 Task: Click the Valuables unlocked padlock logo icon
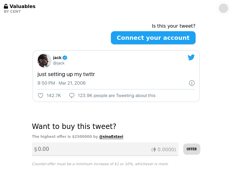tap(6, 6)
